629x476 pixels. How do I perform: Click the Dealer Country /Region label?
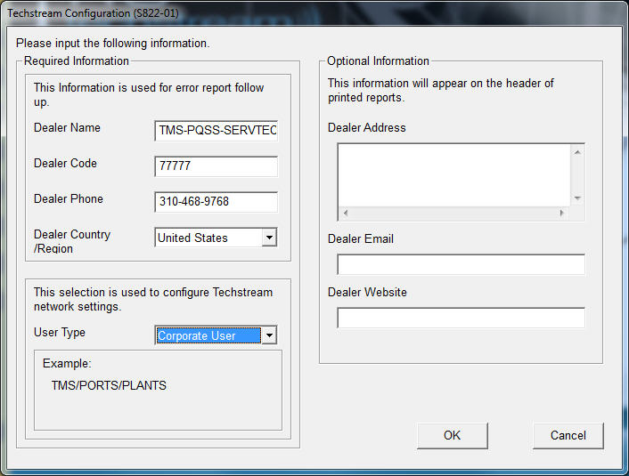[x=72, y=241]
